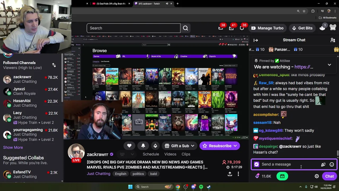Expand Show More followed channels
Image resolution: width=339 pixels, height=191 pixels.
13,147
